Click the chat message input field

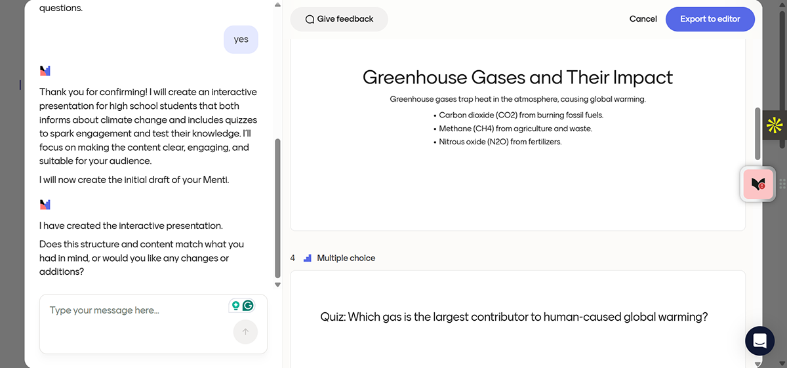(x=134, y=310)
